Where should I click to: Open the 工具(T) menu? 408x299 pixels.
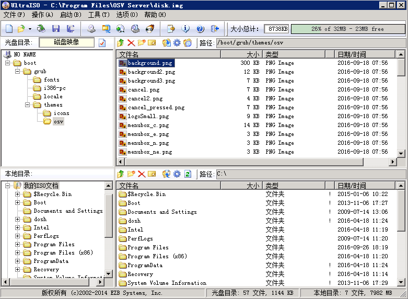pos(99,15)
